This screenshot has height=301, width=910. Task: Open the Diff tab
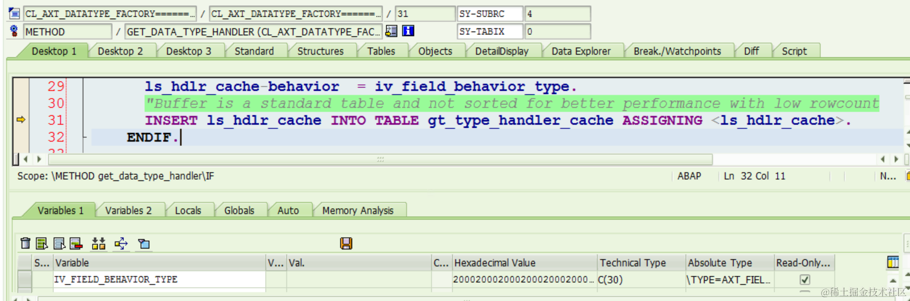(751, 51)
